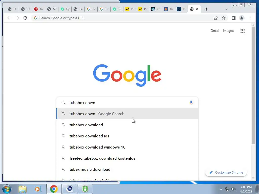Screen dimensions: 259x194
Task: Click the page scroll down arrow
Action: (253, 178)
